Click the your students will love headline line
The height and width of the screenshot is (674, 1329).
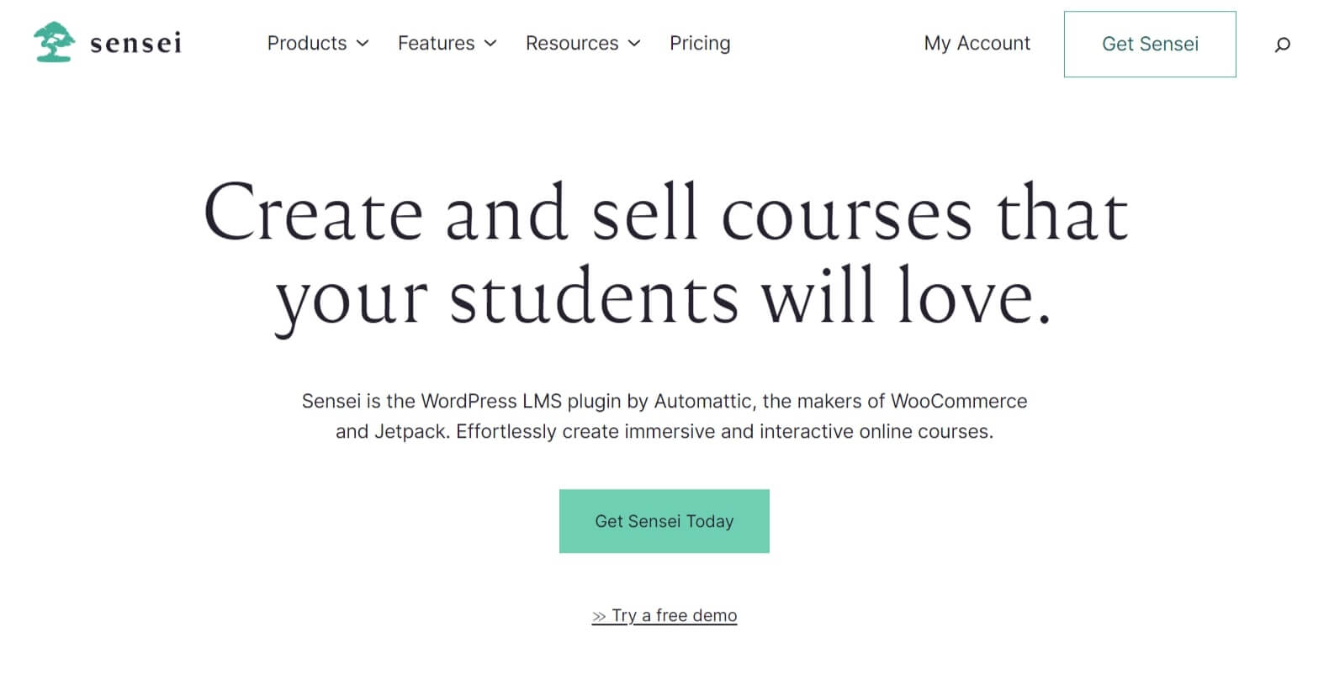point(664,298)
